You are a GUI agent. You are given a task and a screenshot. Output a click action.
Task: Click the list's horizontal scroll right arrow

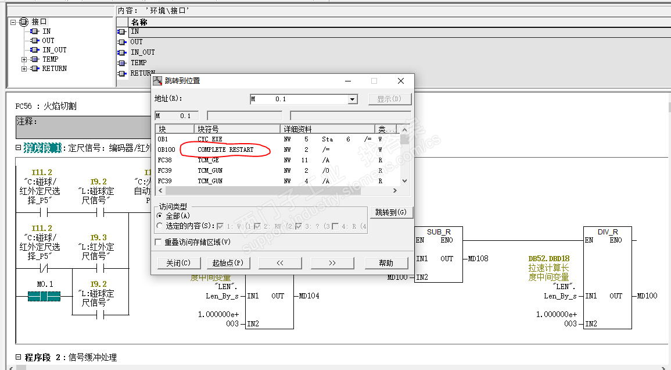pos(394,190)
